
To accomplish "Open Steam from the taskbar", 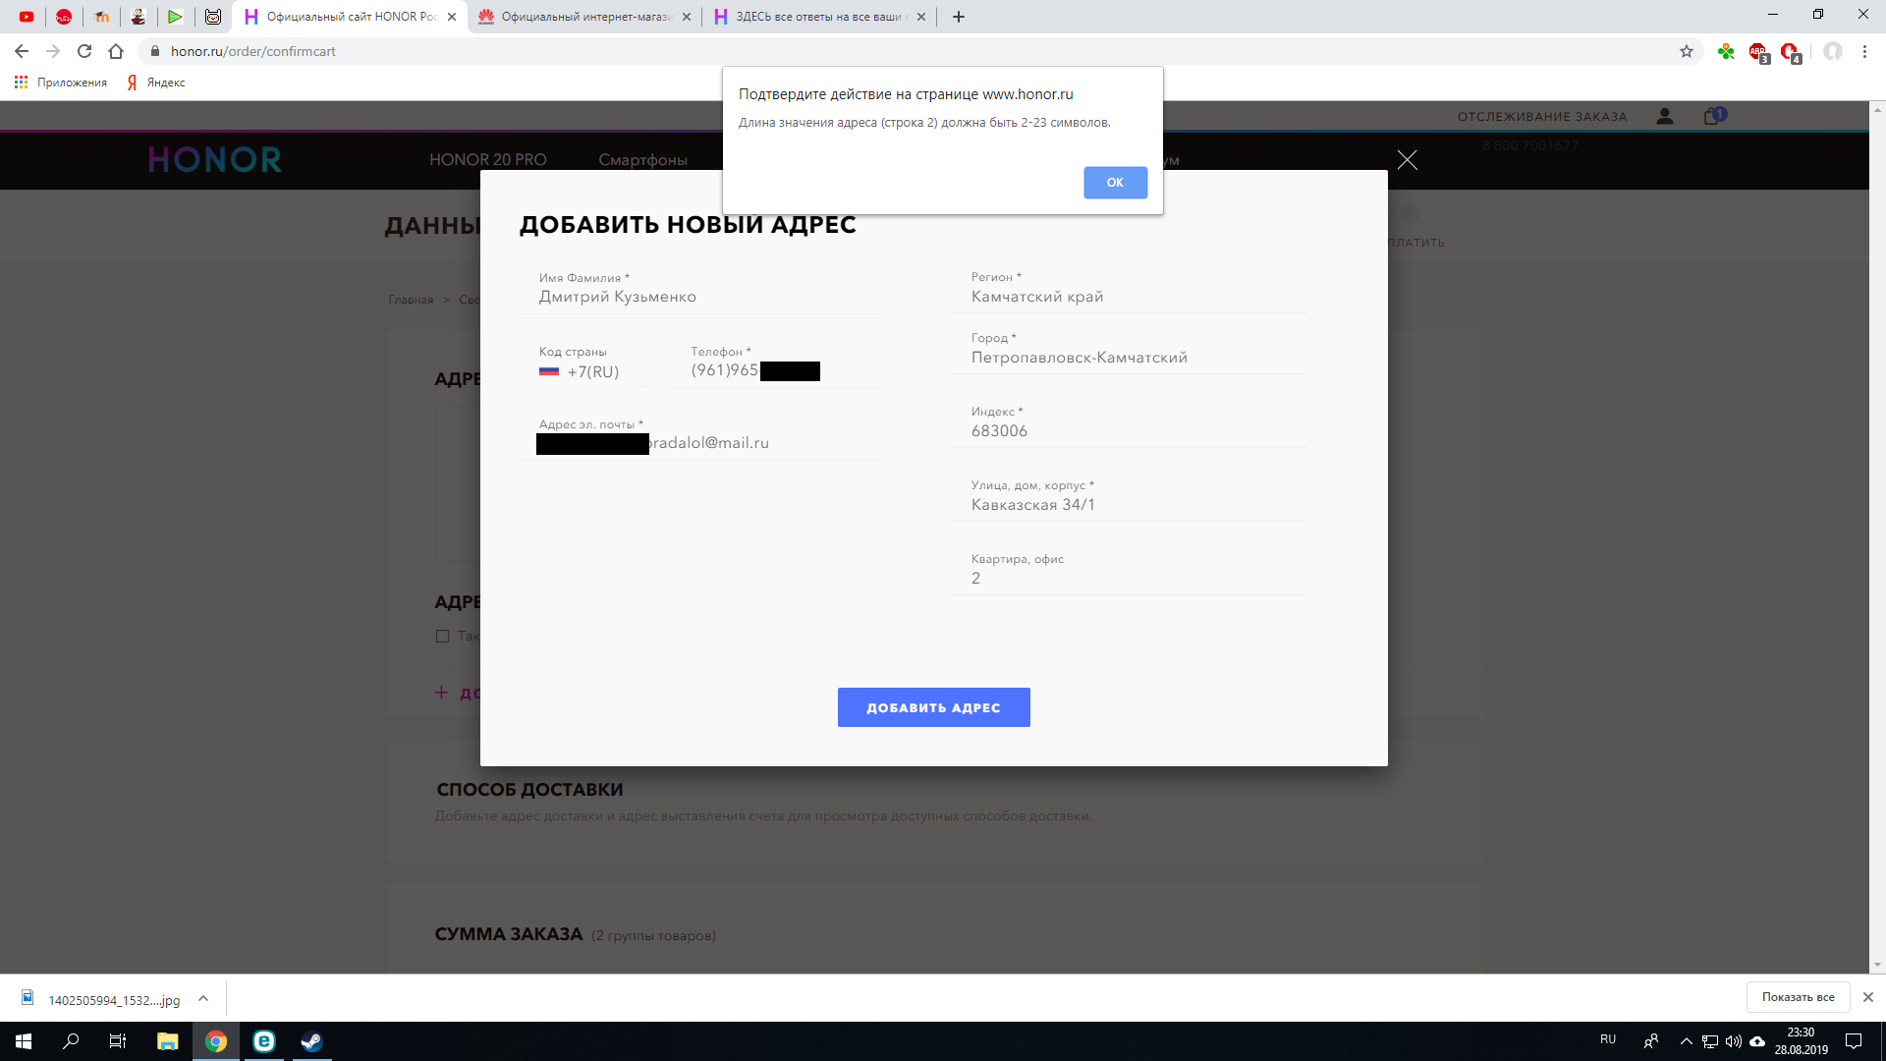I will pyautogui.click(x=311, y=1041).
